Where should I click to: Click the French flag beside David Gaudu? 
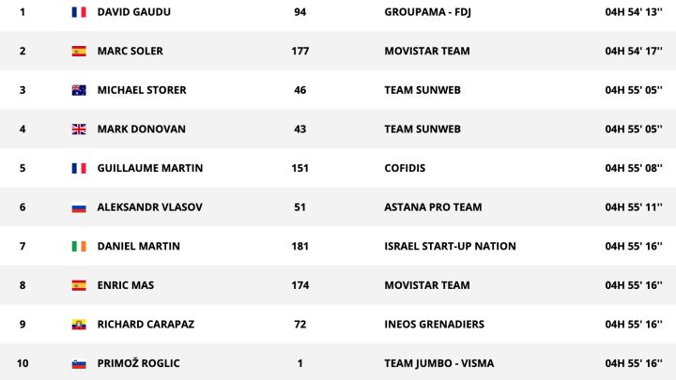79,12
